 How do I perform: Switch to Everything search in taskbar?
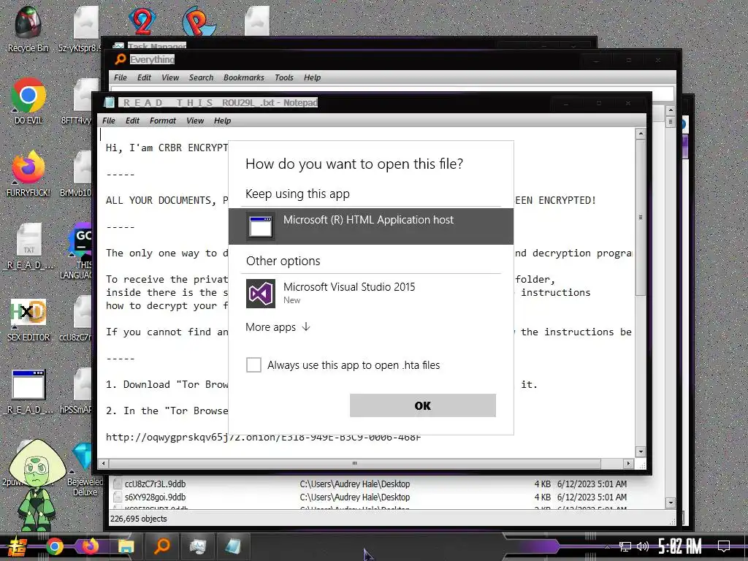[x=161, y=546]
